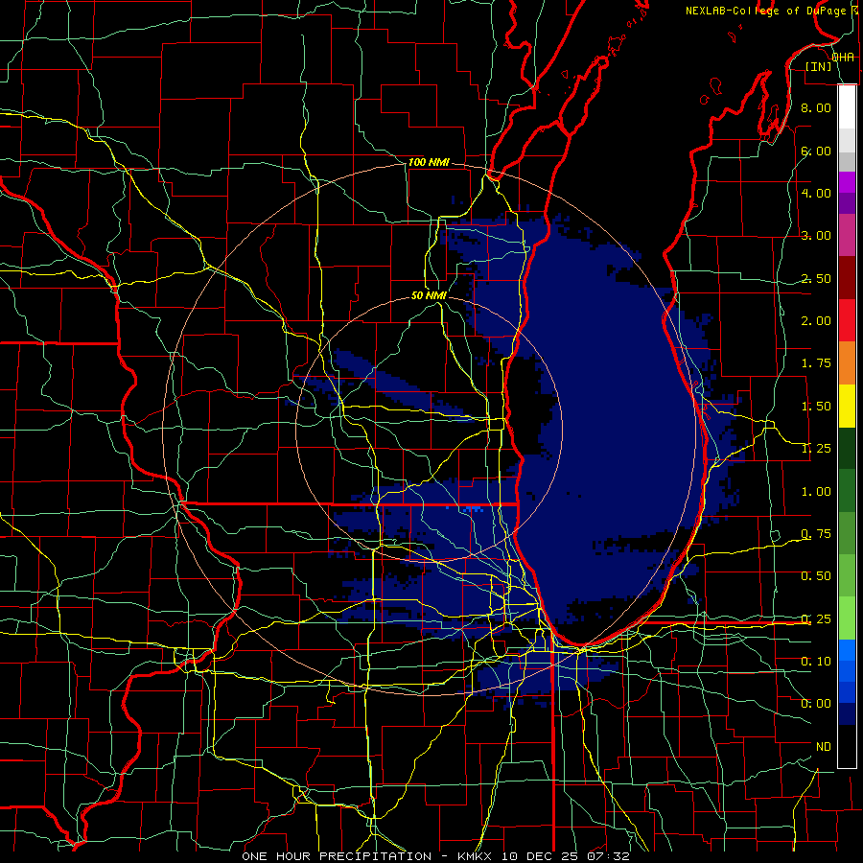
Task: Select the 4.00 legend value
Action: point(816,193)
